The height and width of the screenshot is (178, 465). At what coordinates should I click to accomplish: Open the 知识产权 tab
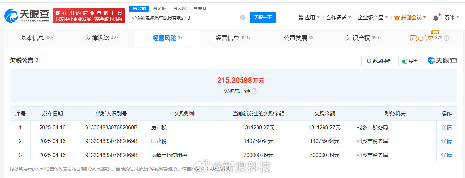coord(364,38)
